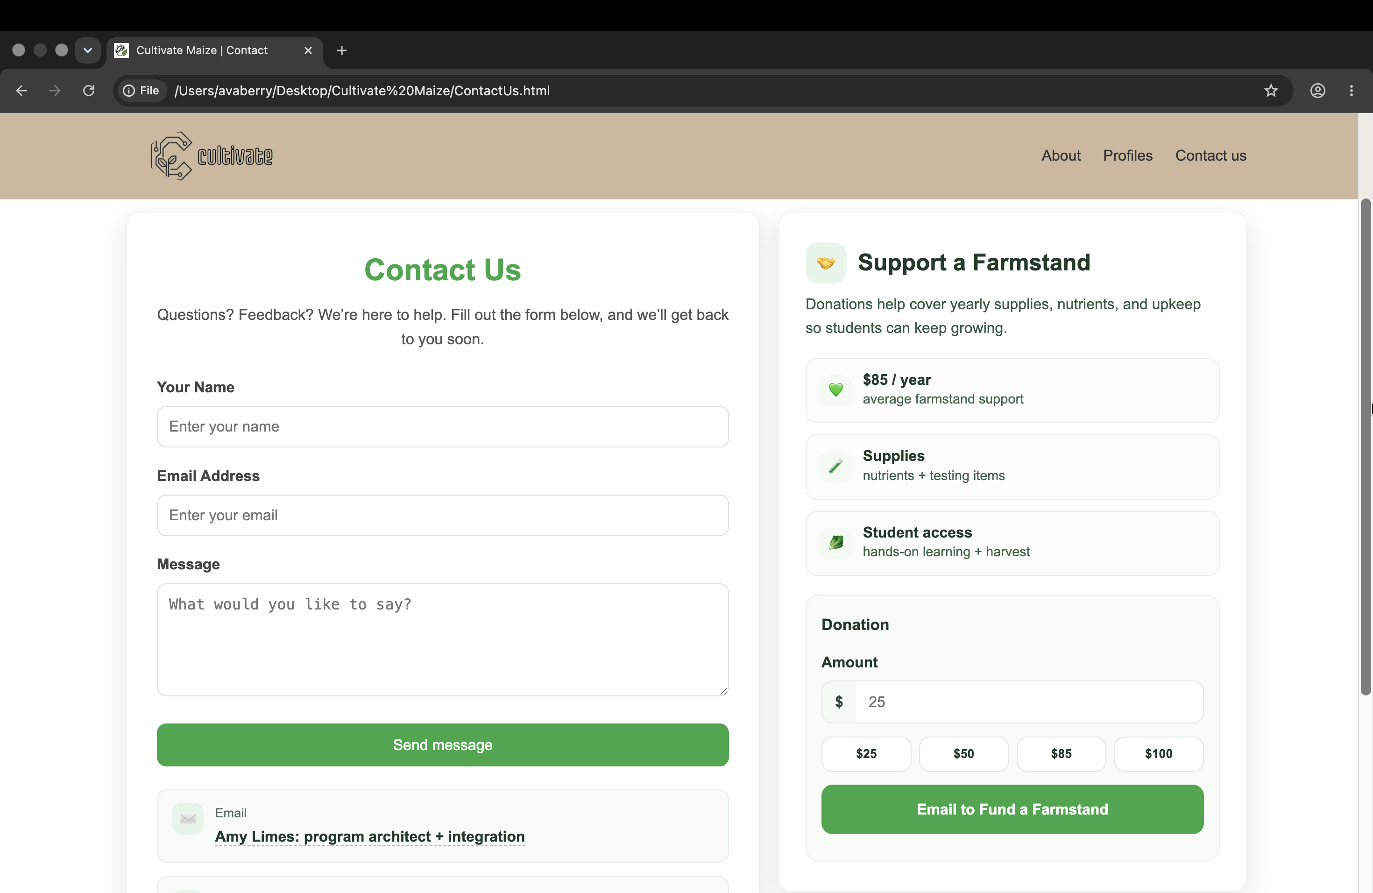Click the Contact Us heading
This screenshot has width=1373, height=893.
(442, 269)
